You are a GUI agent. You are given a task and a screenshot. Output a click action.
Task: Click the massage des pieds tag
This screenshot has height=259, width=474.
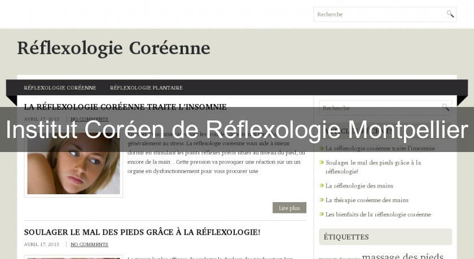pos(402,256)
